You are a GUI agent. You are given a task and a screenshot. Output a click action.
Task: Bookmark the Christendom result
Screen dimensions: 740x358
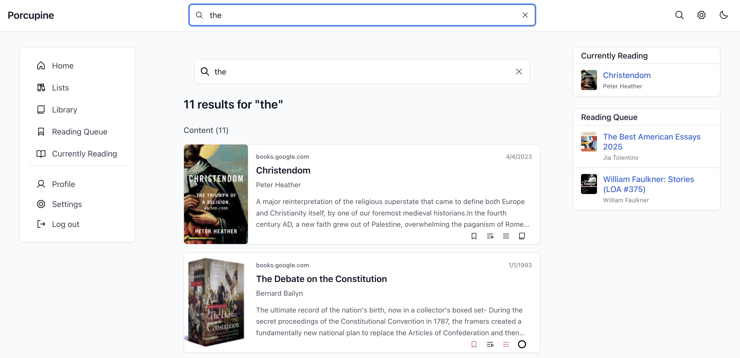[x=474, y=236]
